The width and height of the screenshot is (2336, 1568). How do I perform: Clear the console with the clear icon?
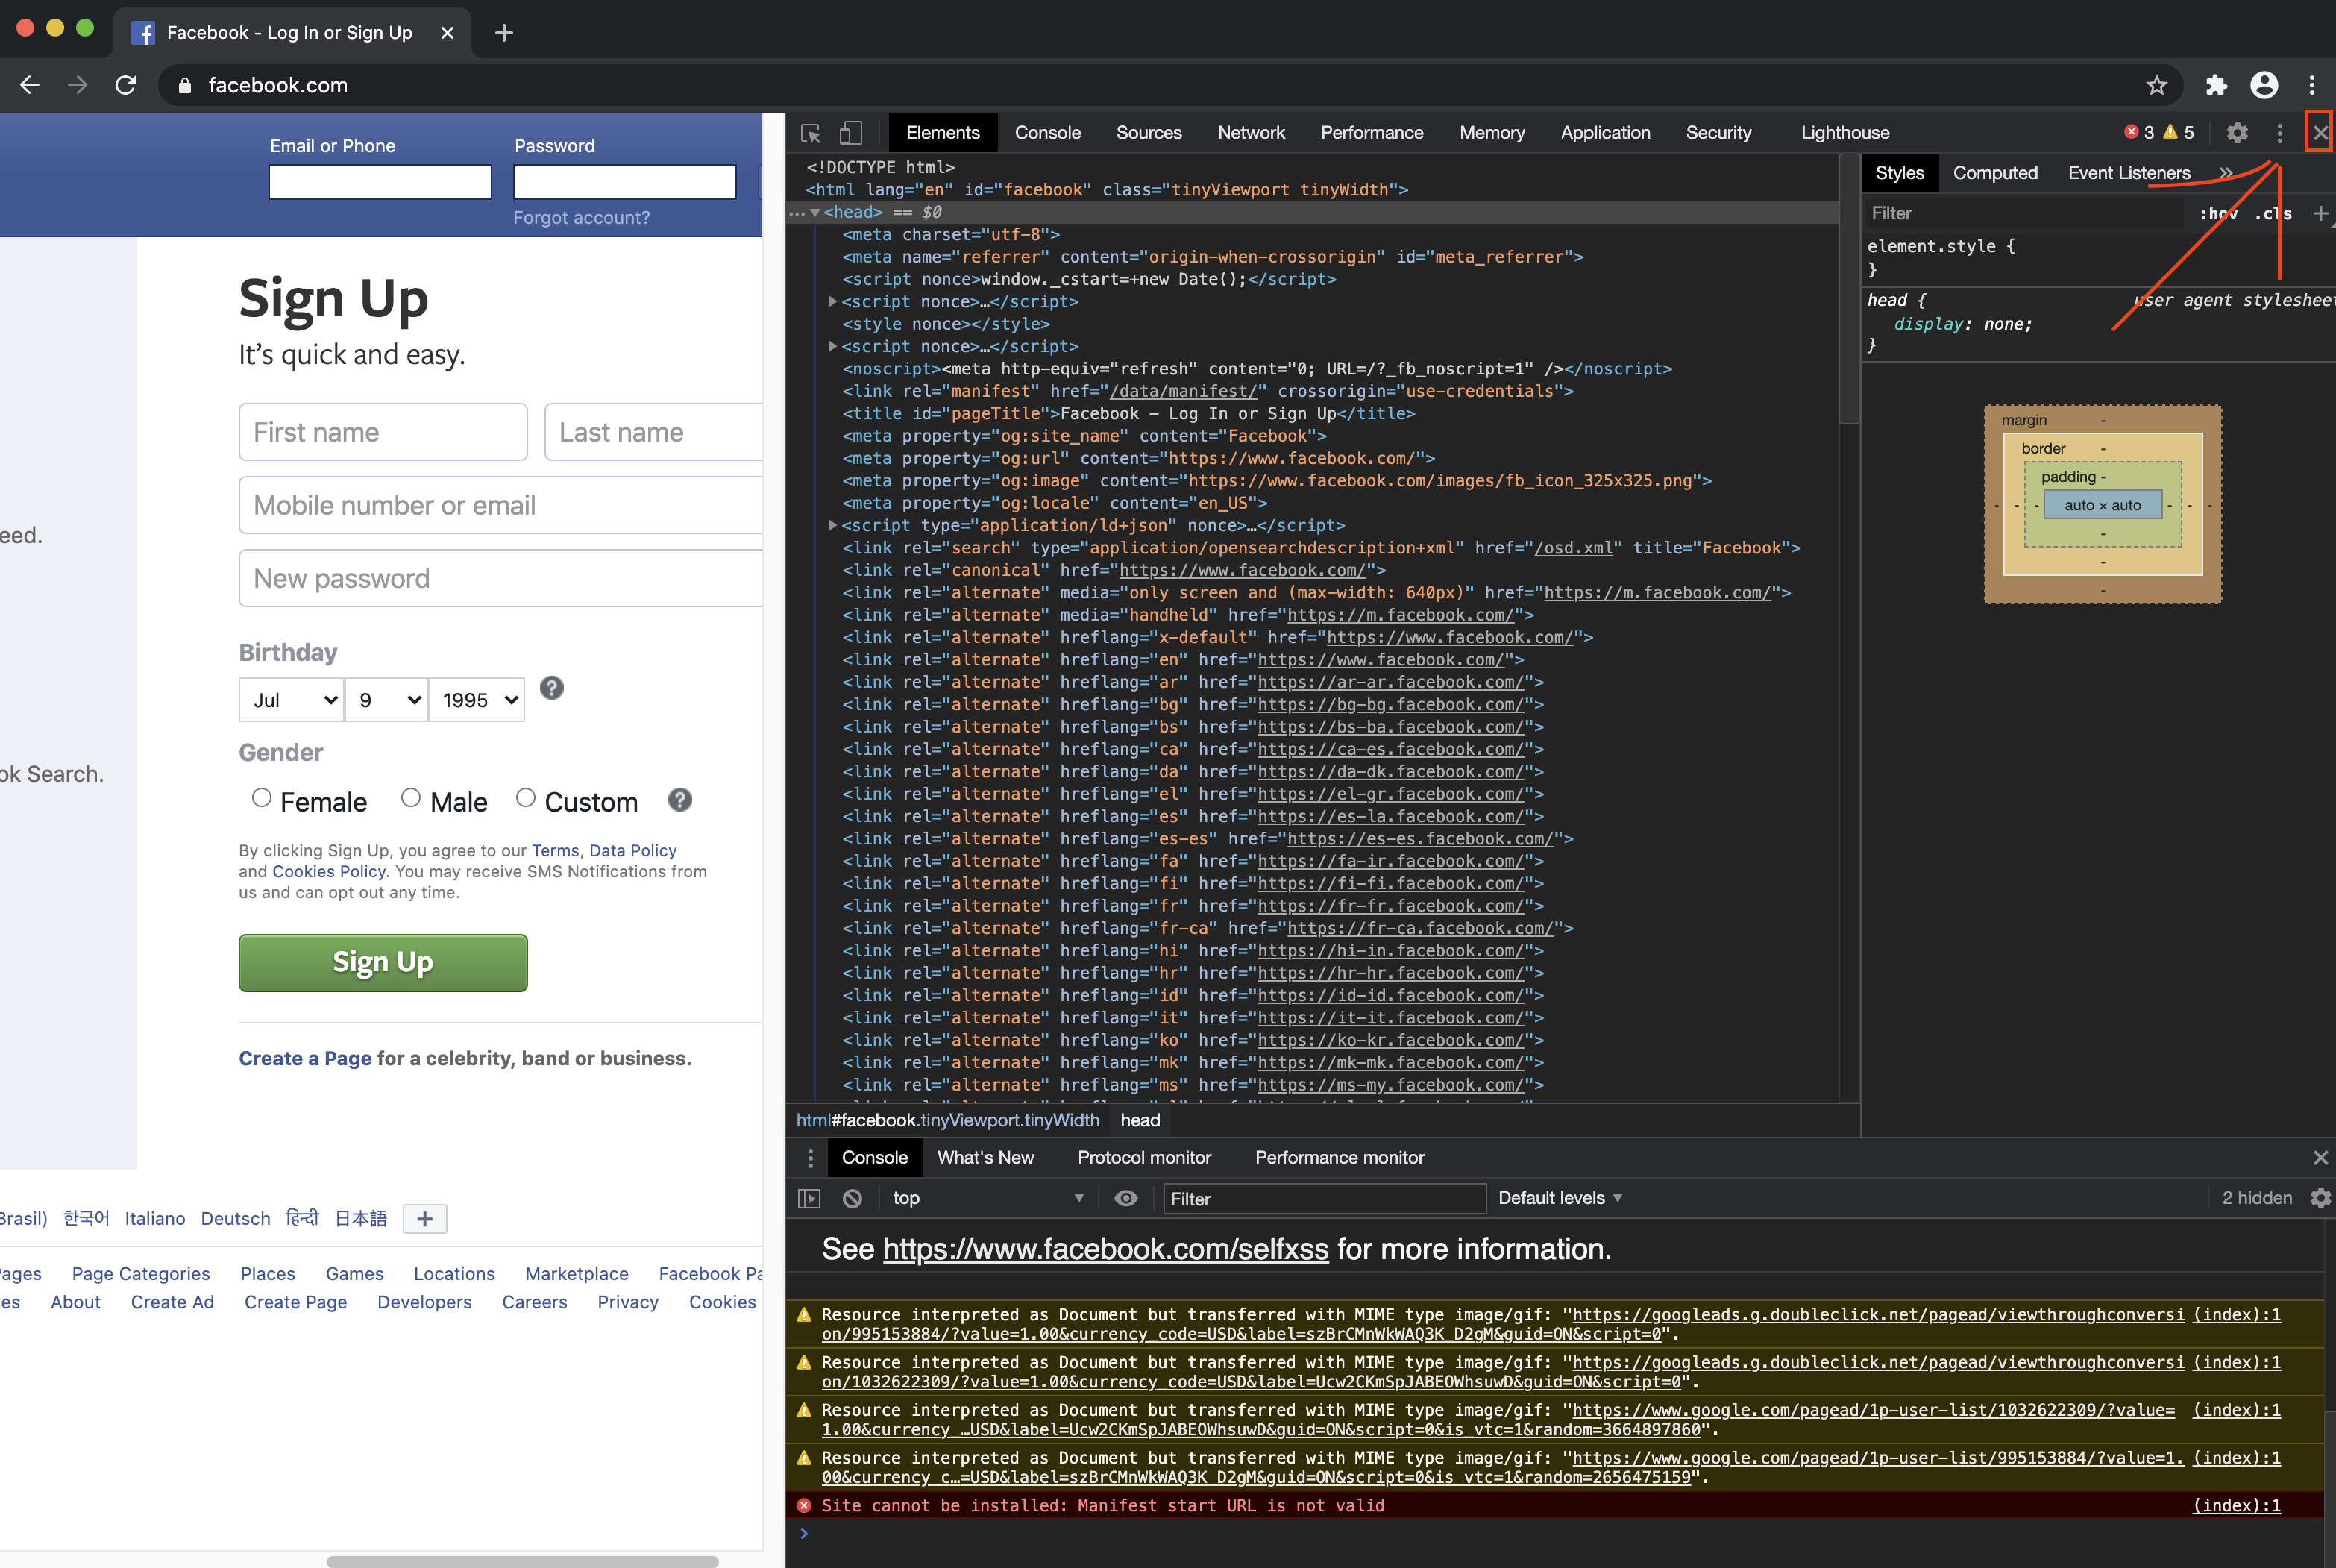pyautogui.click(x=852, y=1198)
